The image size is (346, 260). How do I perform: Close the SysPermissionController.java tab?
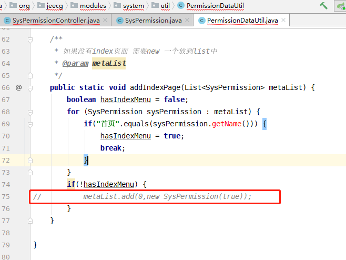(x=105, y=20)
